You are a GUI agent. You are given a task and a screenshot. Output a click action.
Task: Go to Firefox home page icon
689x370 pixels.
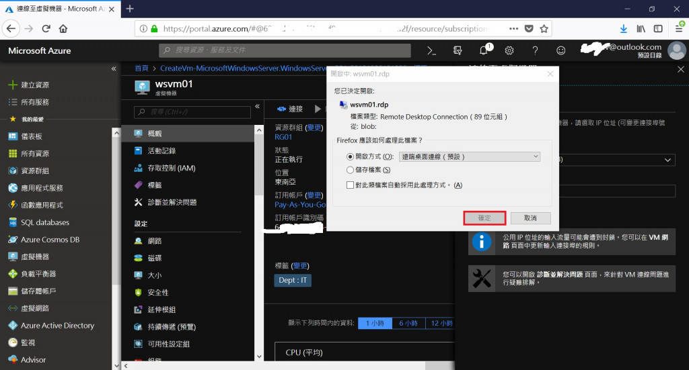(x=63, y=29)
